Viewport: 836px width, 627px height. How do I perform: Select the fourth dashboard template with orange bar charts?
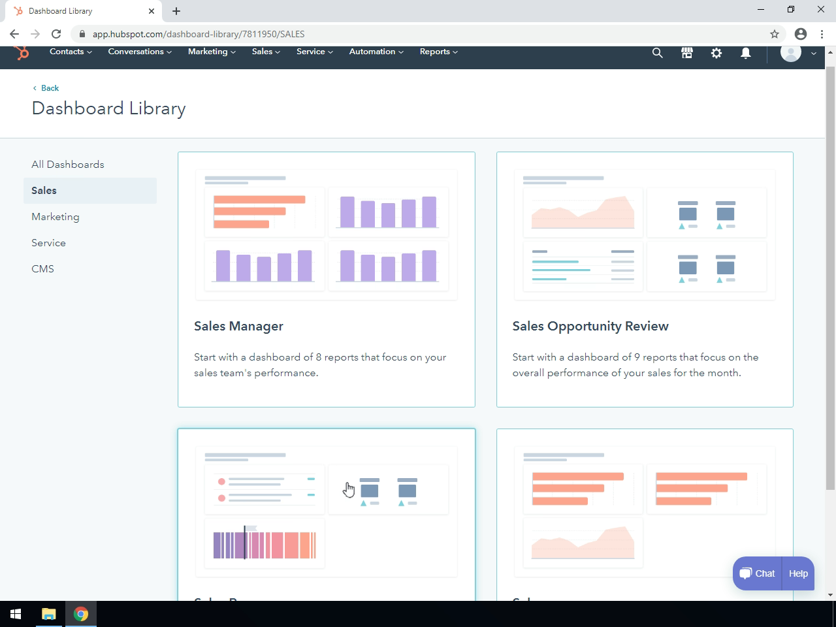click(x=645, y=515)
